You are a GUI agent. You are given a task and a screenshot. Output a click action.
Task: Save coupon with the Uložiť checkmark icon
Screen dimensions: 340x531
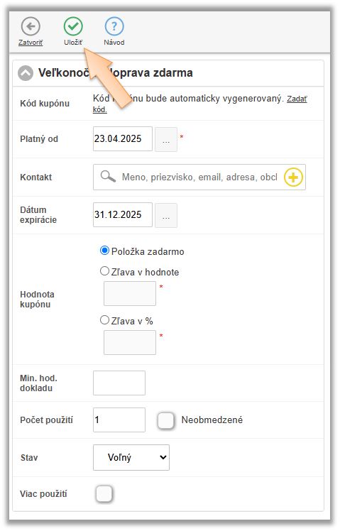click(x=73, y=26)
